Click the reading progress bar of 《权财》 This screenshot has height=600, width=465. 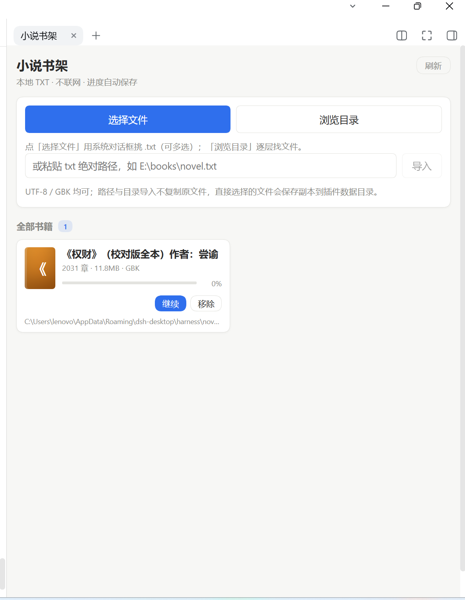(129, 283)
